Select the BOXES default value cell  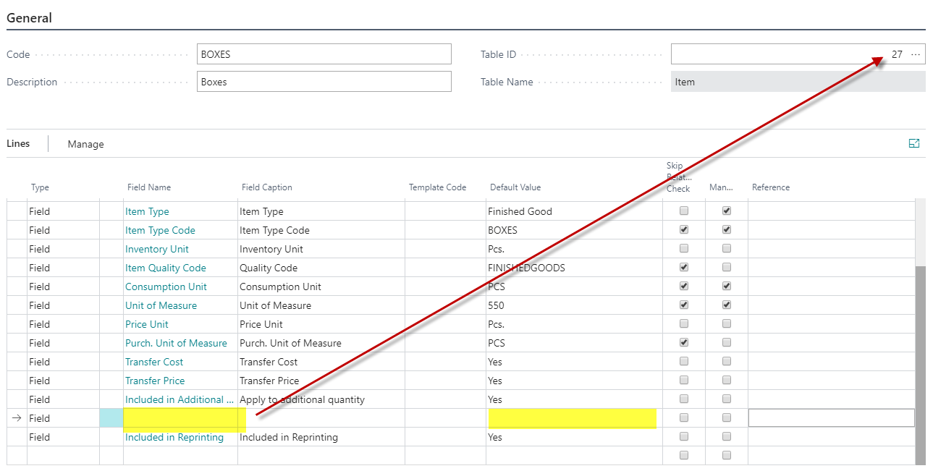[574, 230]
